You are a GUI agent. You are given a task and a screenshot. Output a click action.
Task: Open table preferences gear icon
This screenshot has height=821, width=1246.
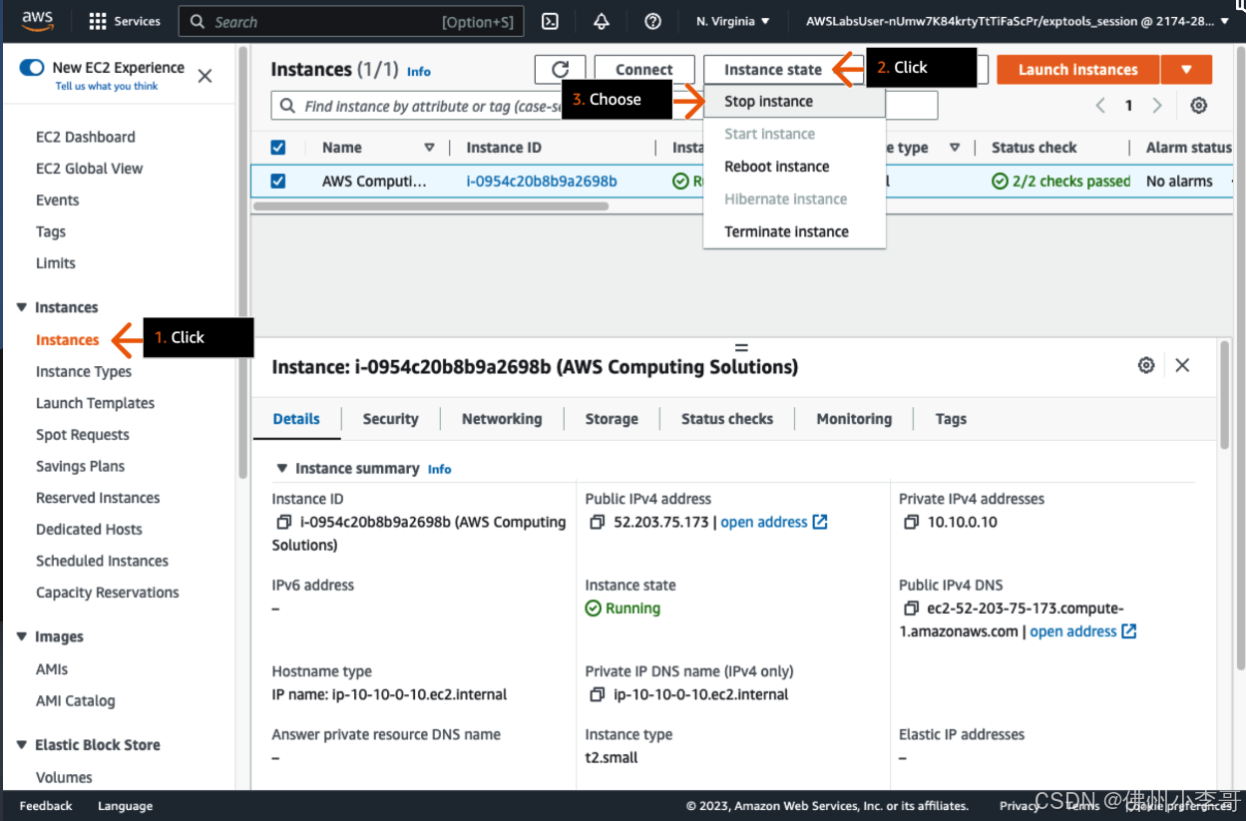click(1199, 106)
